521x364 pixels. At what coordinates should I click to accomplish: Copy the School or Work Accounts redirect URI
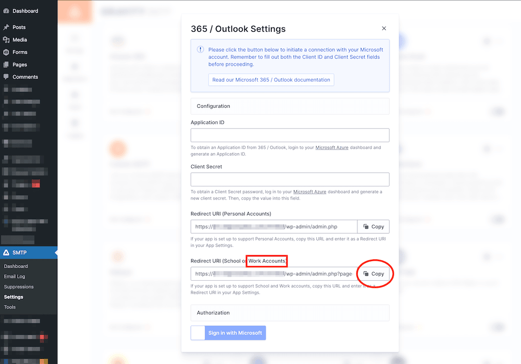tap(374, 273)
